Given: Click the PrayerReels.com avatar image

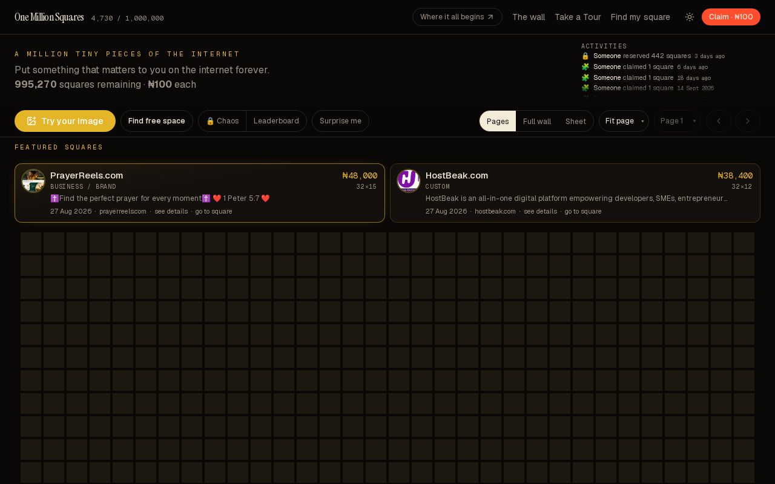Looking at the screenshot, I should [x=33, y=181].
